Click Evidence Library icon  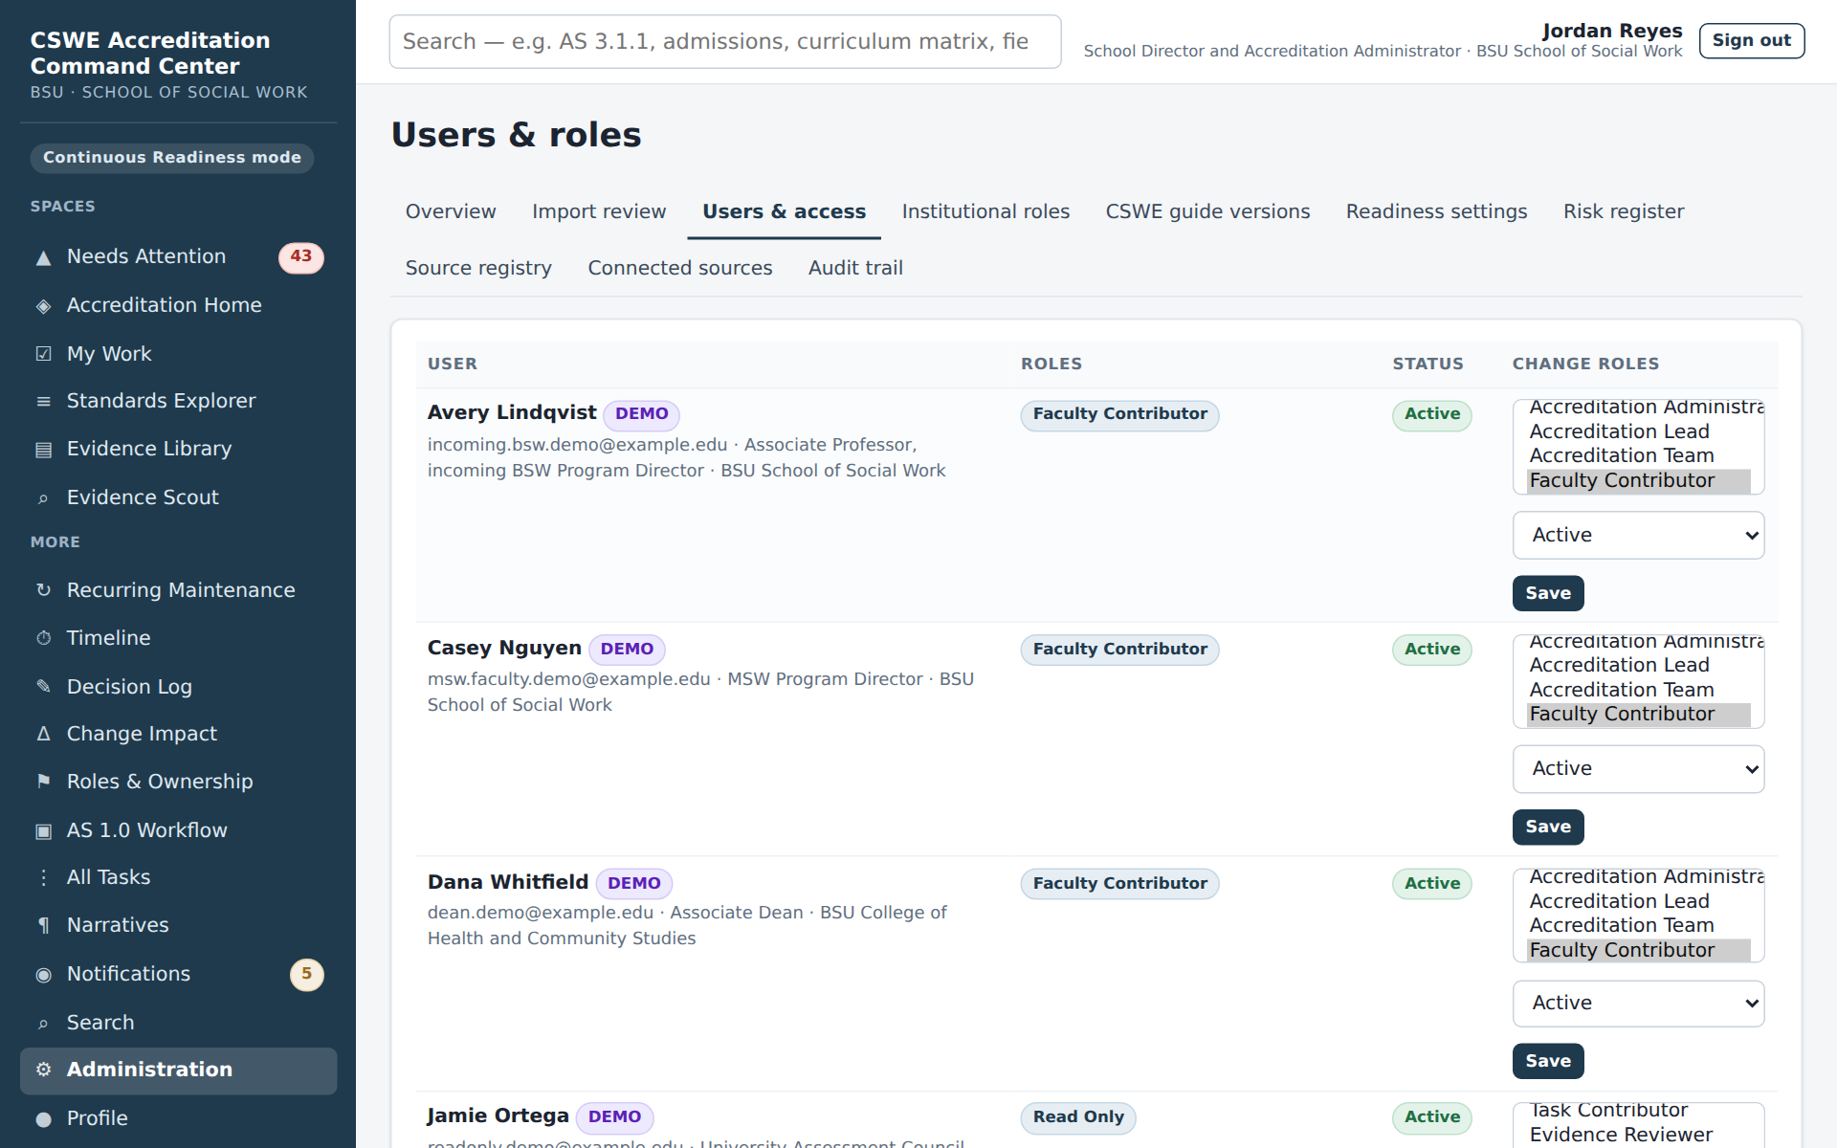(x=43, y=450)
